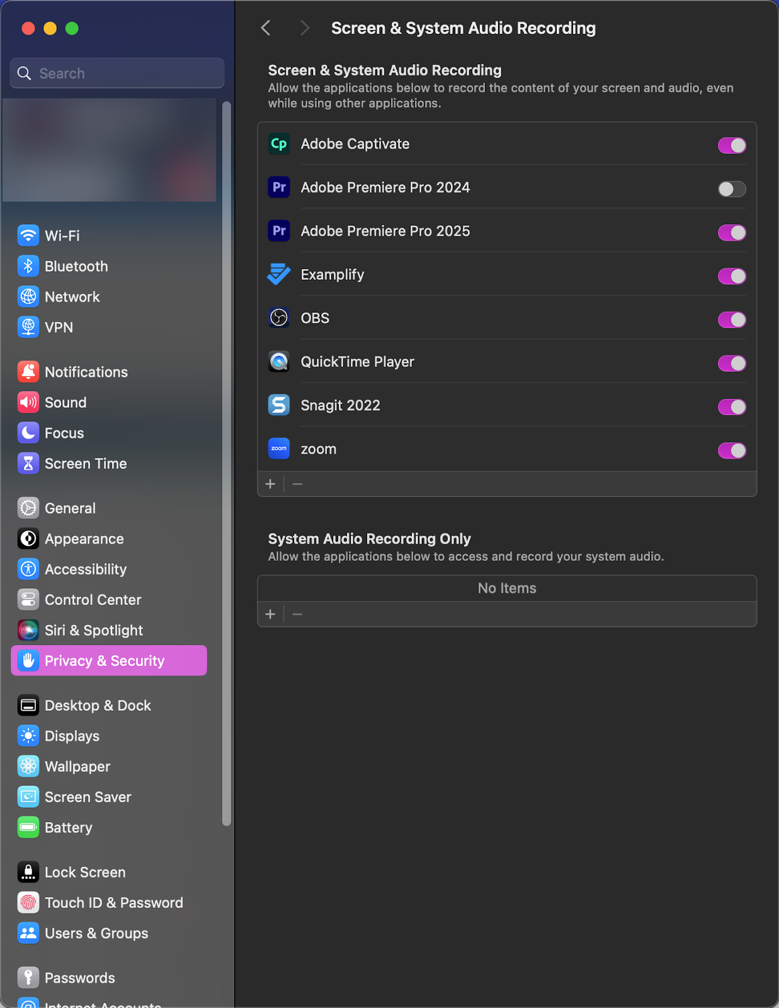
Task: Click the QuickTime Player icon
Action: point(279,362)
